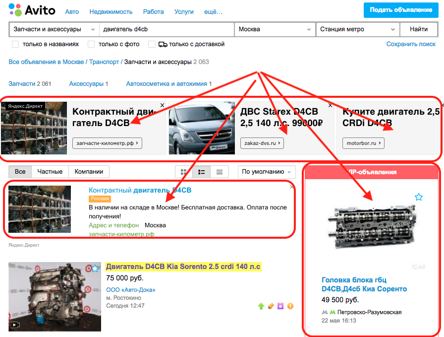Click the 75 000 руб. price
444x337 pixels.
coord(124,278)
